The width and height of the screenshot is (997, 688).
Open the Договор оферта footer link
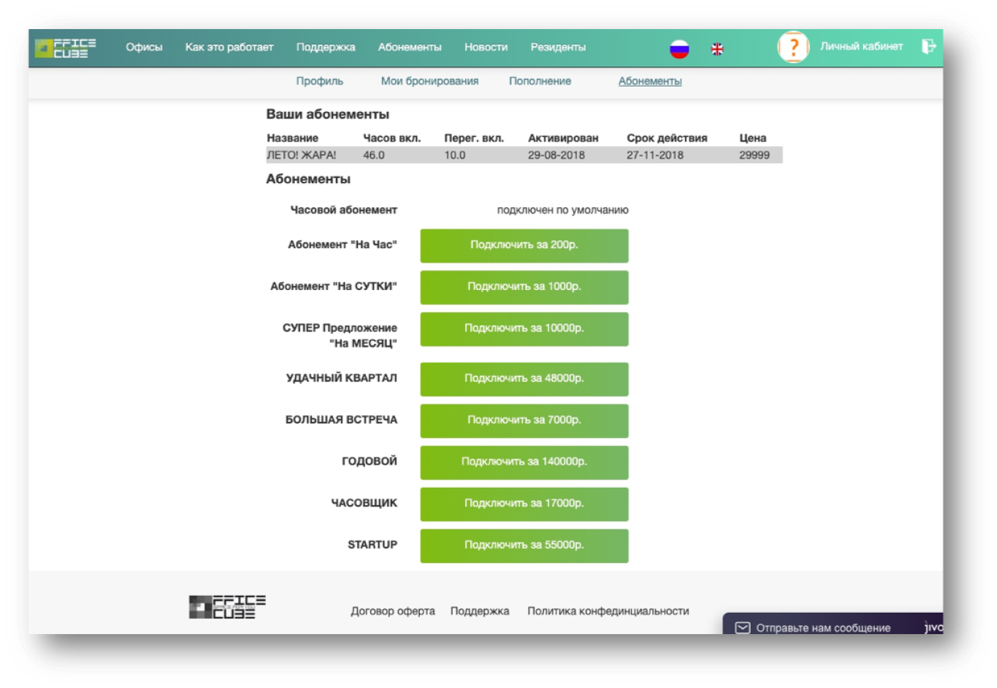(392, 611)
